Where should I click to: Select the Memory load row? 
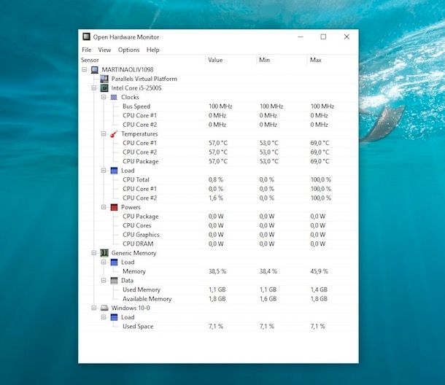pyautogui.click(x=218, y=271)
